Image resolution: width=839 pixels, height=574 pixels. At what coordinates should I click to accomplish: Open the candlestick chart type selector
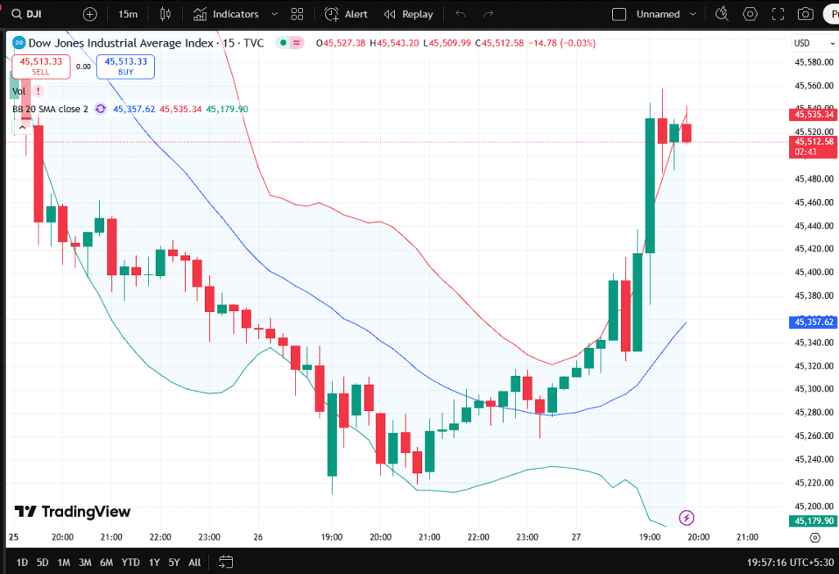(166, 15)
